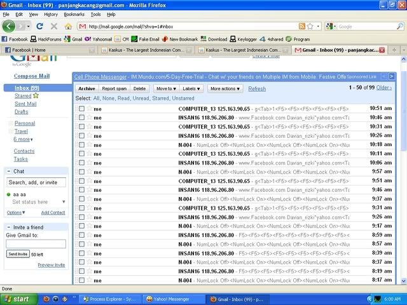Click the Search, add, or invite chat field

tap(36, 182)
